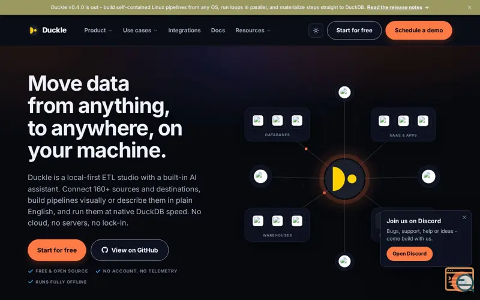Click the first icon in Warehouses card
480x300 pixels.
258,221
